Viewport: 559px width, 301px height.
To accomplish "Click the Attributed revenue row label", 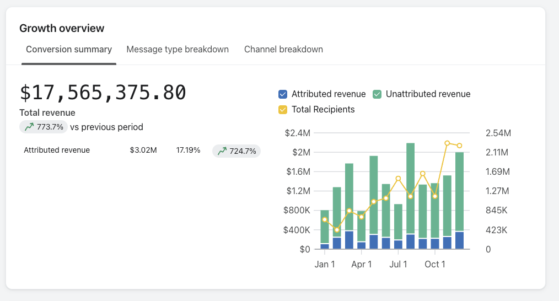I will tap(57, 150).
